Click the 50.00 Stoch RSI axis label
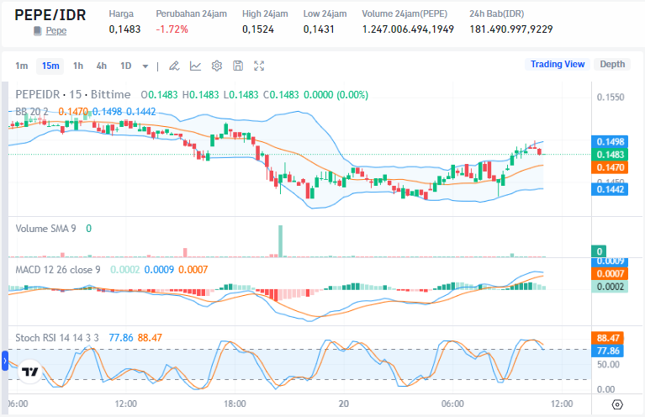645x417 pixels. point(608,364)
